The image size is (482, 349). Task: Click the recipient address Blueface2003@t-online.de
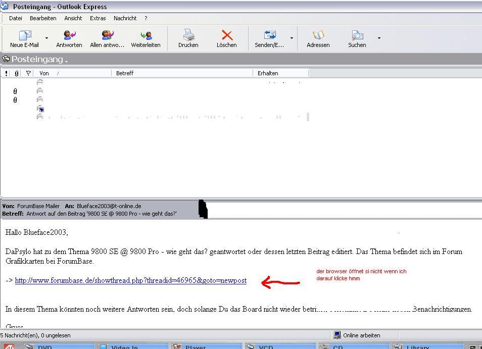(109, 206)
